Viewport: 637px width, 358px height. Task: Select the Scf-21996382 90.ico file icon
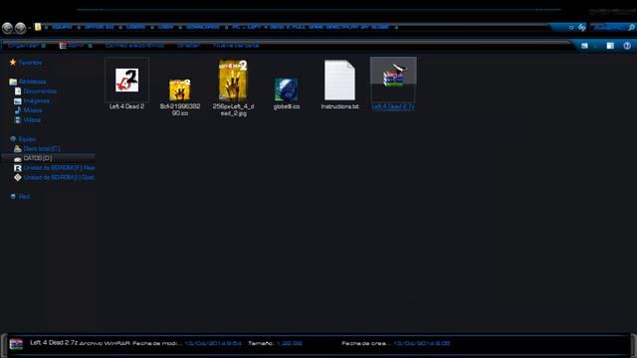[179, 89]
